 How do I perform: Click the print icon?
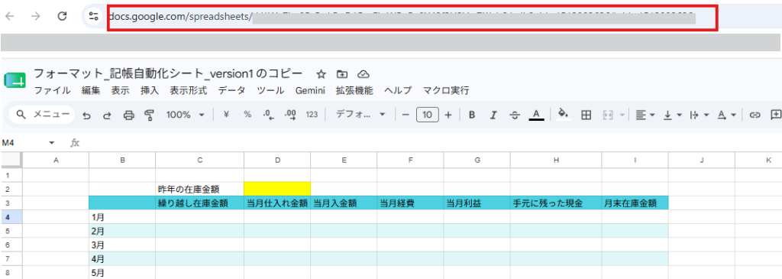tap(128, 115)
